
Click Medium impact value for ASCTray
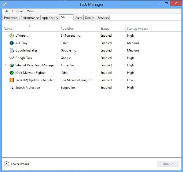(133, 43)
